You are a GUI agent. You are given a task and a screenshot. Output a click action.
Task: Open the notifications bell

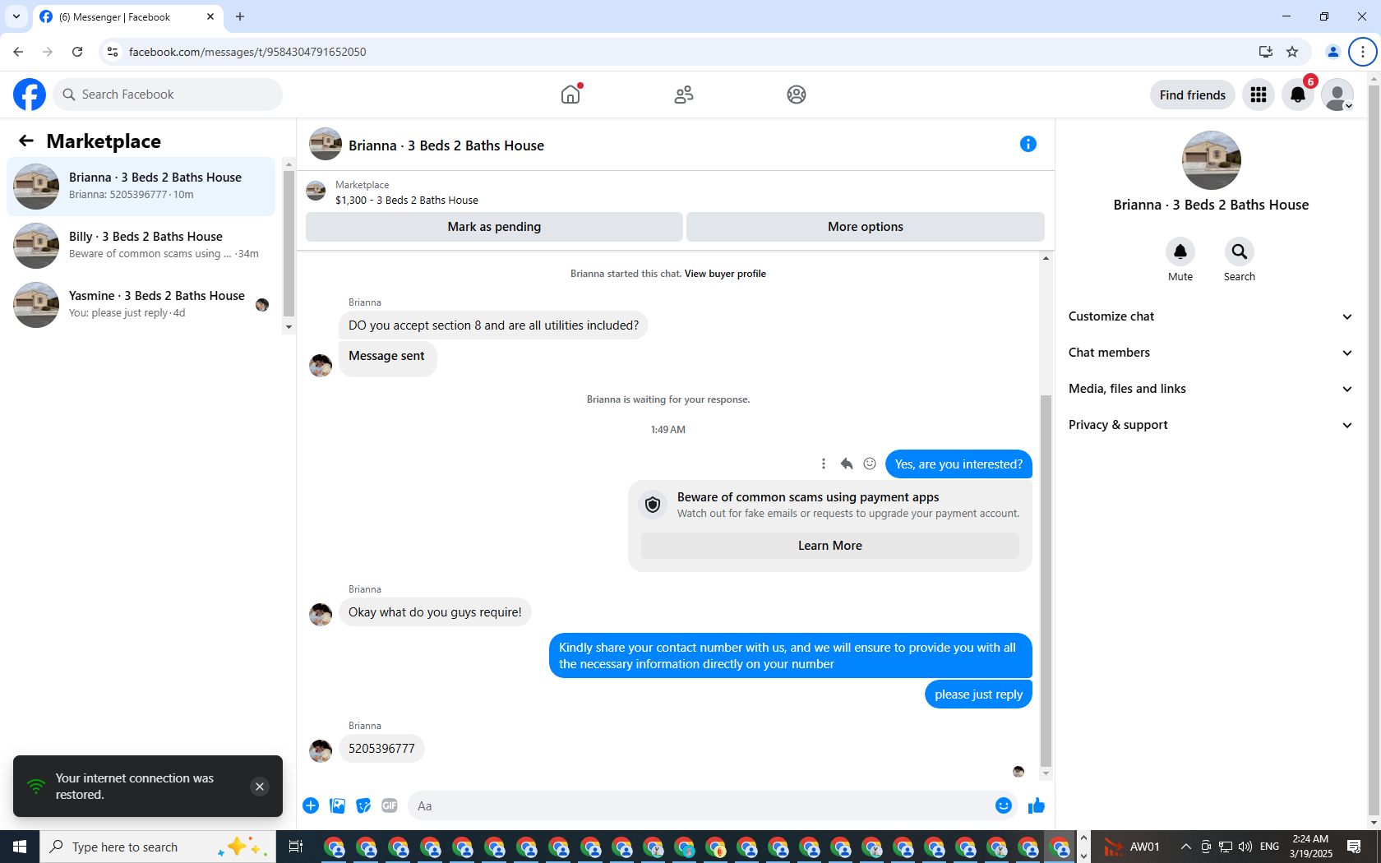(x=1298, y=95)
